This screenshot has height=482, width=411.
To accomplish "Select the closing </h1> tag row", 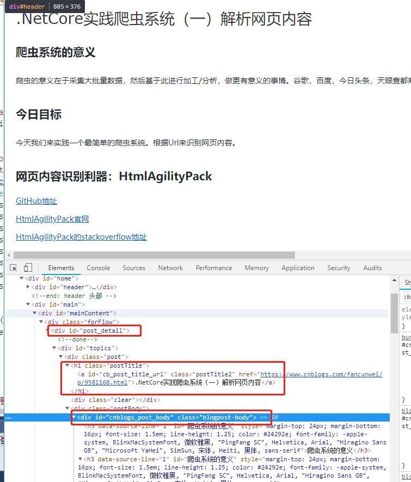I will (x=79, y=391).
